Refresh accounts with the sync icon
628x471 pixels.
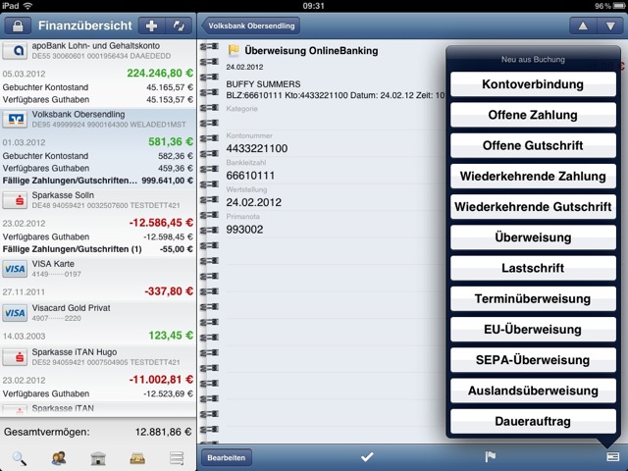pyautogui.click(x=180, y=25)
